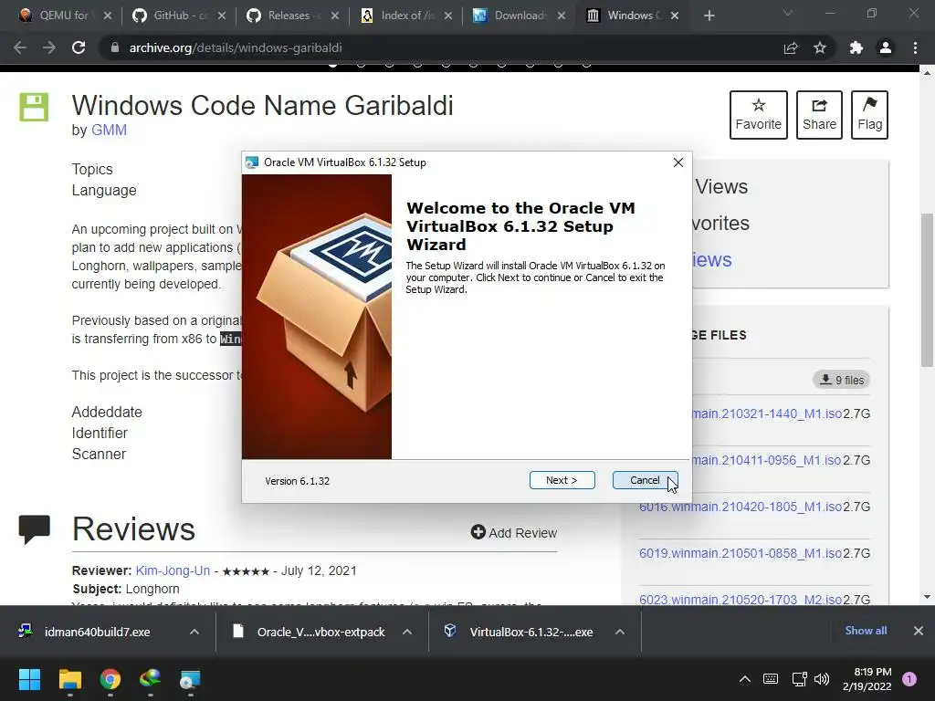Open the Windows Start menu
This screenshot has height=701, width=935.
[x=29, y=679]
